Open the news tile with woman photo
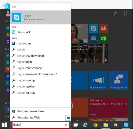134x130 pixels. click(80, 33)
